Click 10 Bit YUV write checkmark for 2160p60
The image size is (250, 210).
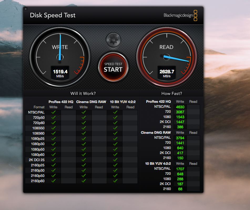pos(115,181)
